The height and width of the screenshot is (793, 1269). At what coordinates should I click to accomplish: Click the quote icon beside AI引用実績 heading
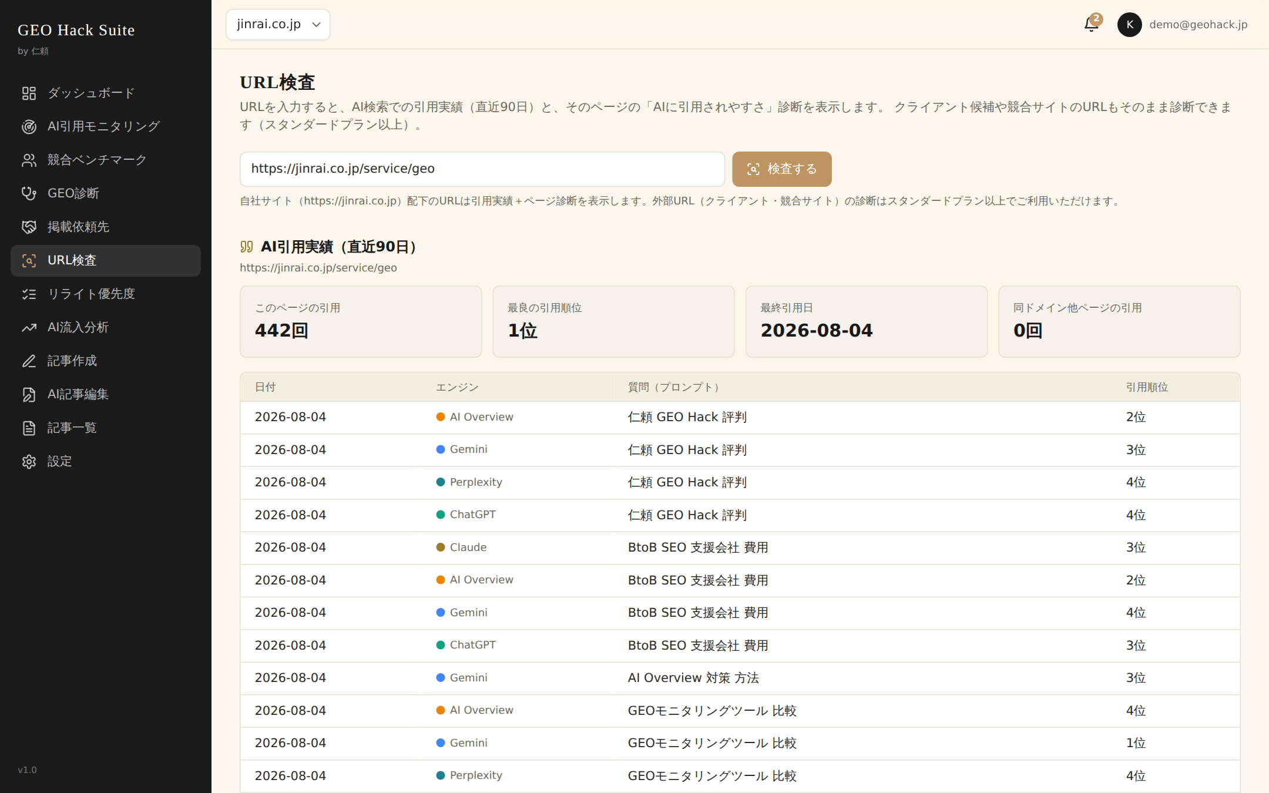point(247,247)
